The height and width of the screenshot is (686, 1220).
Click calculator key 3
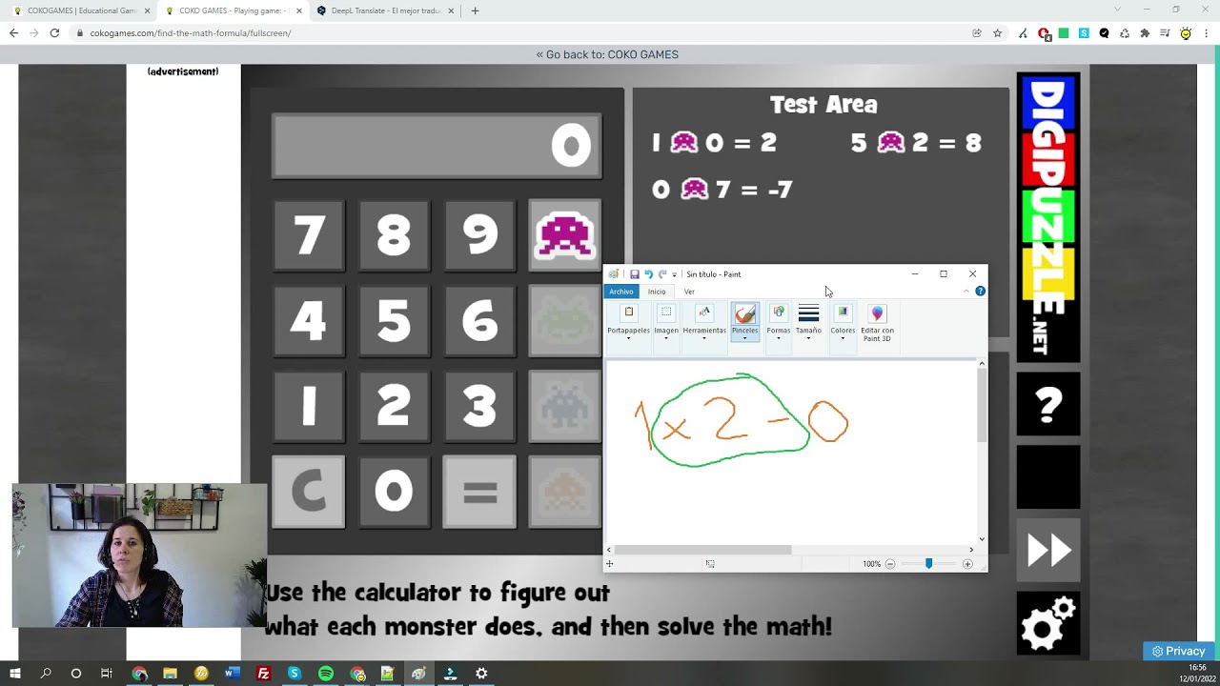pyautogui.click(x=479, y=407)
